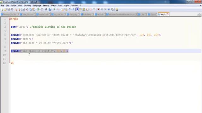This screenshot has width=202, height=113.
Task: Open the Search menu
Action: point(13,6)
